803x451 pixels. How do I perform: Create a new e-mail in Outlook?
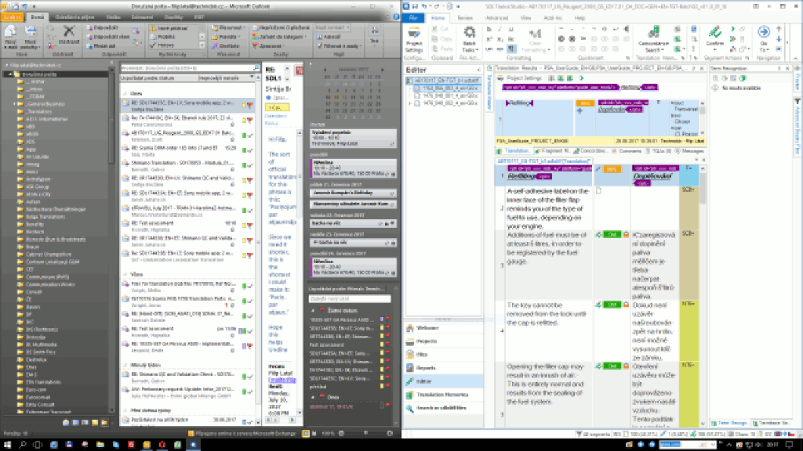[x=10, y=37]
